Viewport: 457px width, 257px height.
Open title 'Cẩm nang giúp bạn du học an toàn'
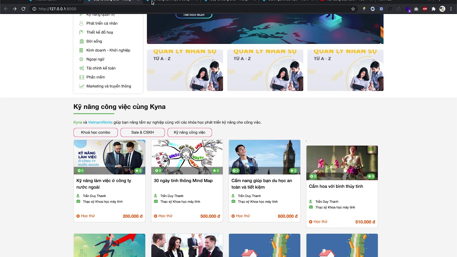262,184
